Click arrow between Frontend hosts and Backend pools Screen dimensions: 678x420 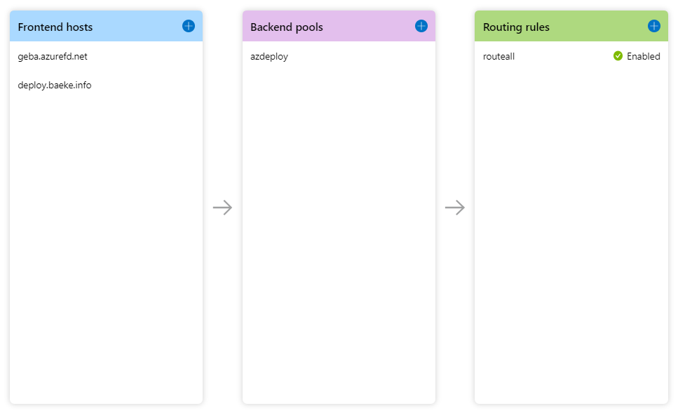pyautogui.click(x=222, y=208)
